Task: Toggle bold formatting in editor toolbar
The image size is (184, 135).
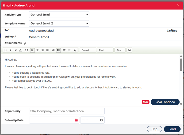Action: point(6,50)
